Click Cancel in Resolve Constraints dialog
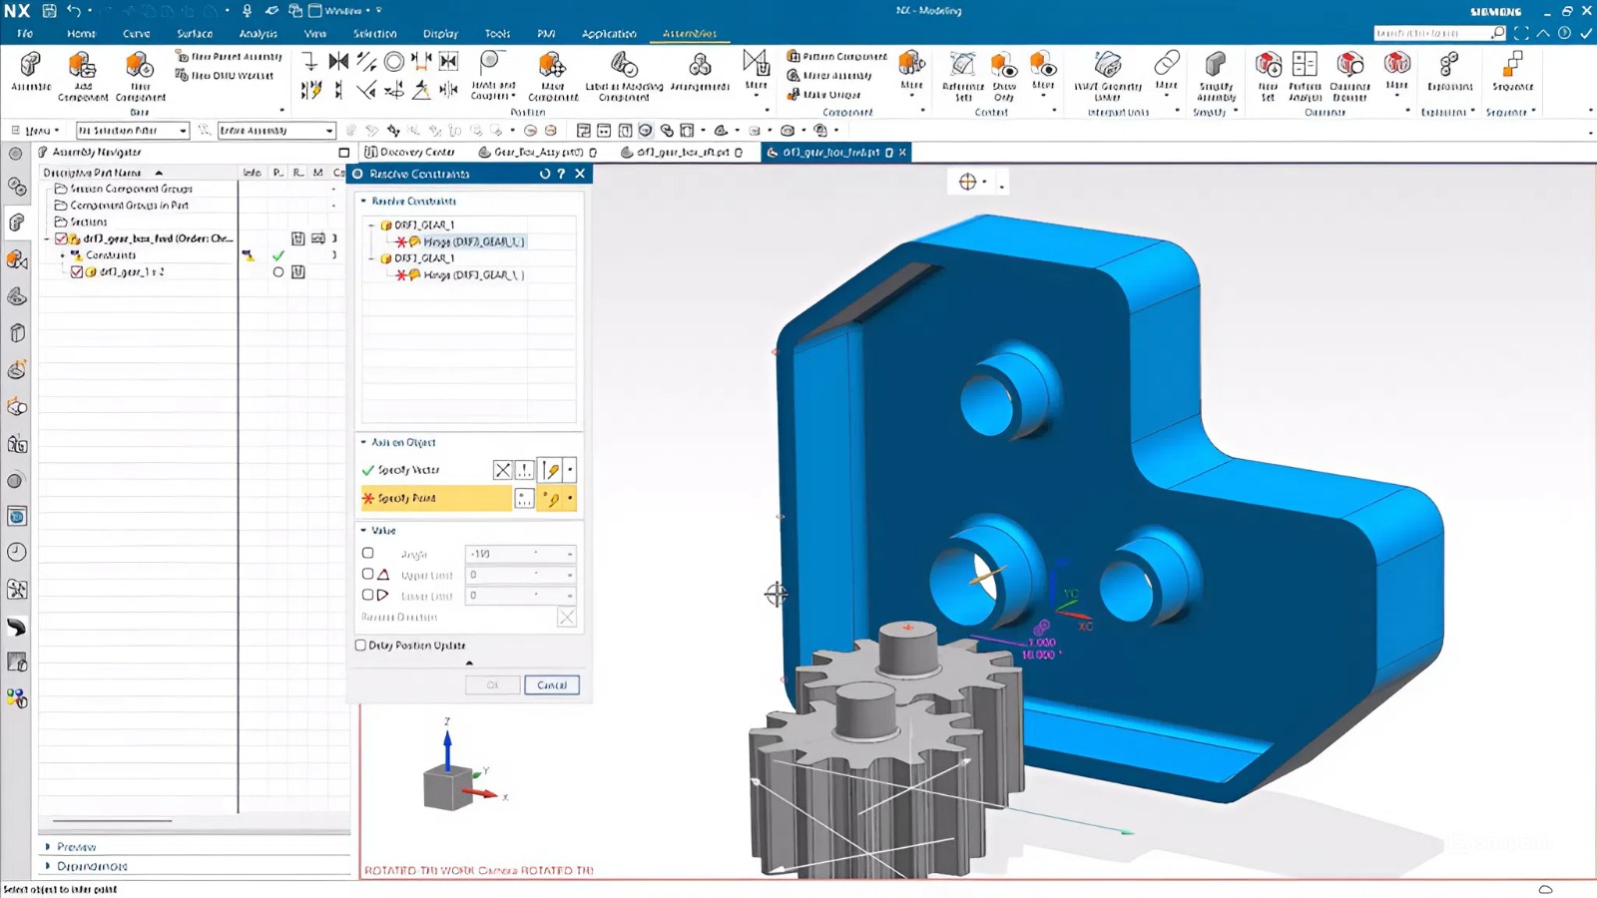The image size is (1597, 898). [x=552, y=685]
